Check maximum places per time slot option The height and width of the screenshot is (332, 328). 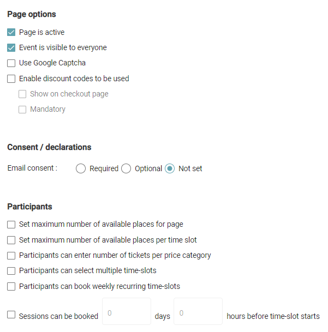coord(11,240)
